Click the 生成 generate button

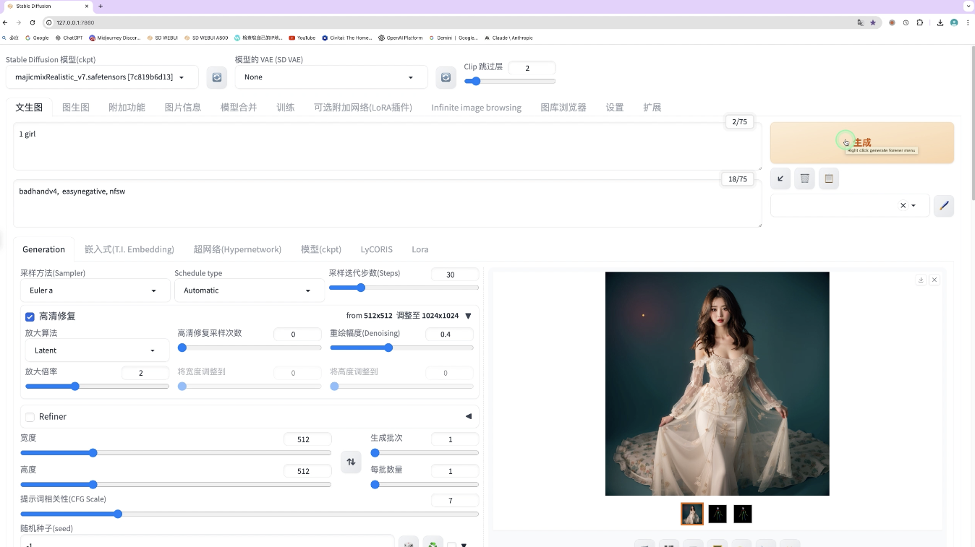pos(862,142)
